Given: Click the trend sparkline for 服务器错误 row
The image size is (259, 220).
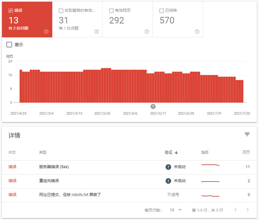Looking at the screenshot, I should coord(210,165).
